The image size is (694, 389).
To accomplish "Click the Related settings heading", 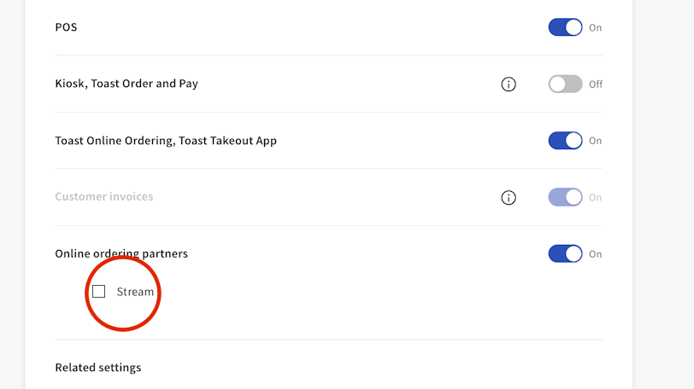I will [x=98, y=368].
